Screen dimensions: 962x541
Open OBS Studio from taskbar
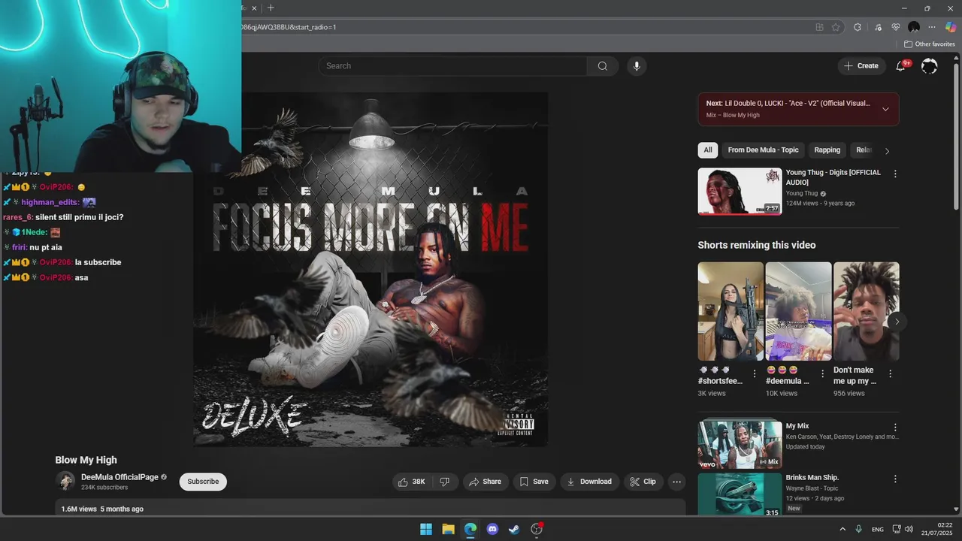coord(537,529)
